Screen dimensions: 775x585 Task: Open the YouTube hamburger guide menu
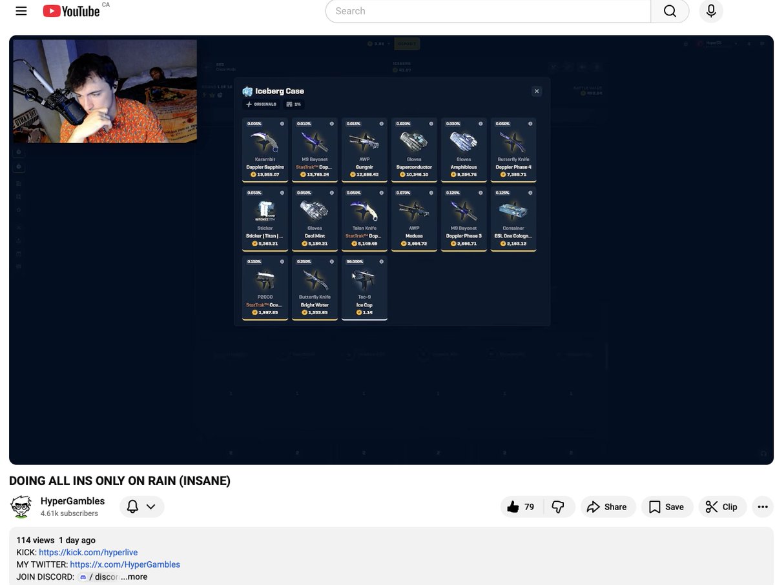click(x=21, y=11)
